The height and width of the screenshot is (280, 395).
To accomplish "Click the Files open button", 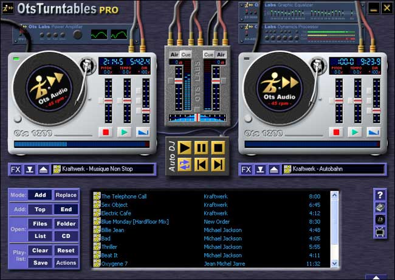I will 40,223.
